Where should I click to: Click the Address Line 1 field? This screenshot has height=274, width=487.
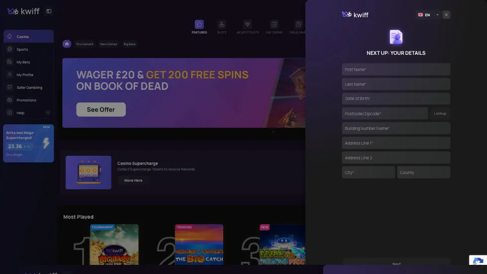coord(396,143)
